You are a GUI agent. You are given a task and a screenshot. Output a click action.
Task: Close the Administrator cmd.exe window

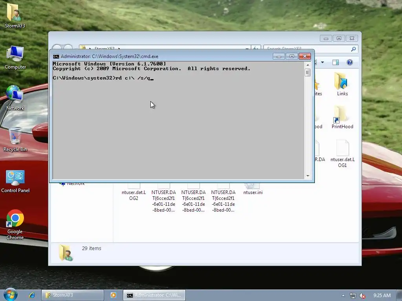[305, 56]
